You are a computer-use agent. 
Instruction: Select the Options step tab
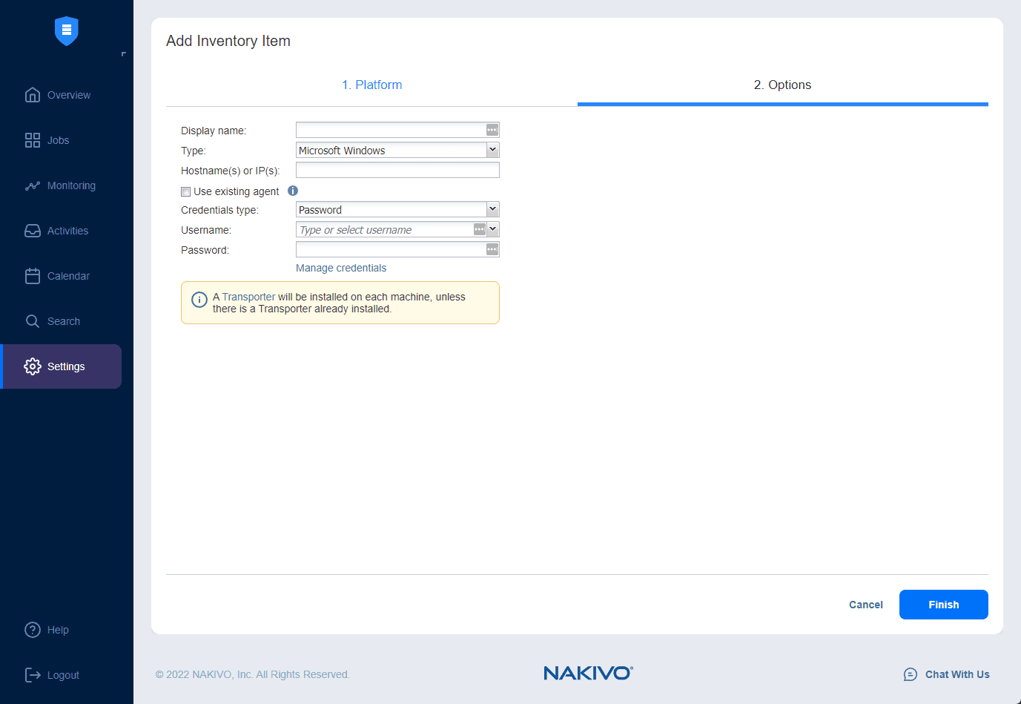(x=782, y=85)
